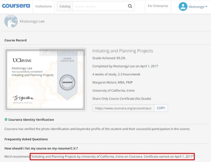Open the Catalog menu

[65, 6]
